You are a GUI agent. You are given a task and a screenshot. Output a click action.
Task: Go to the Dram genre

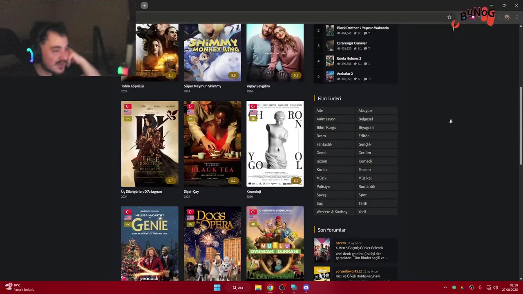[334, 136]
